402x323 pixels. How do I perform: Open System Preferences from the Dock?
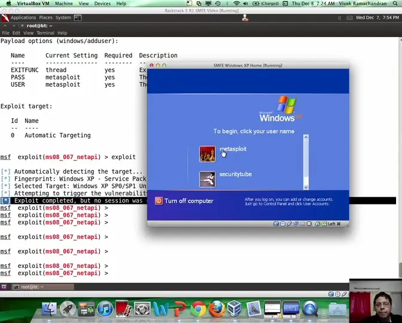[x=142, y=309]
